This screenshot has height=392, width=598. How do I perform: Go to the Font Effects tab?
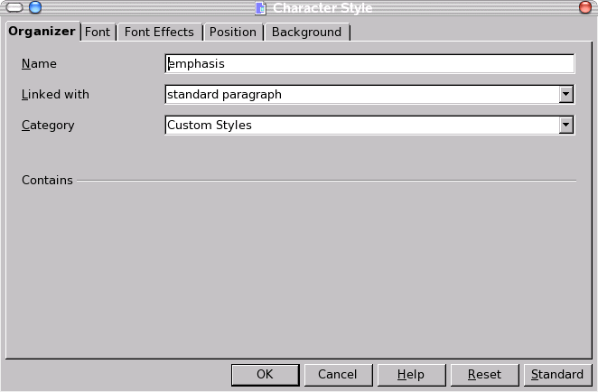[x=159, y=32]
